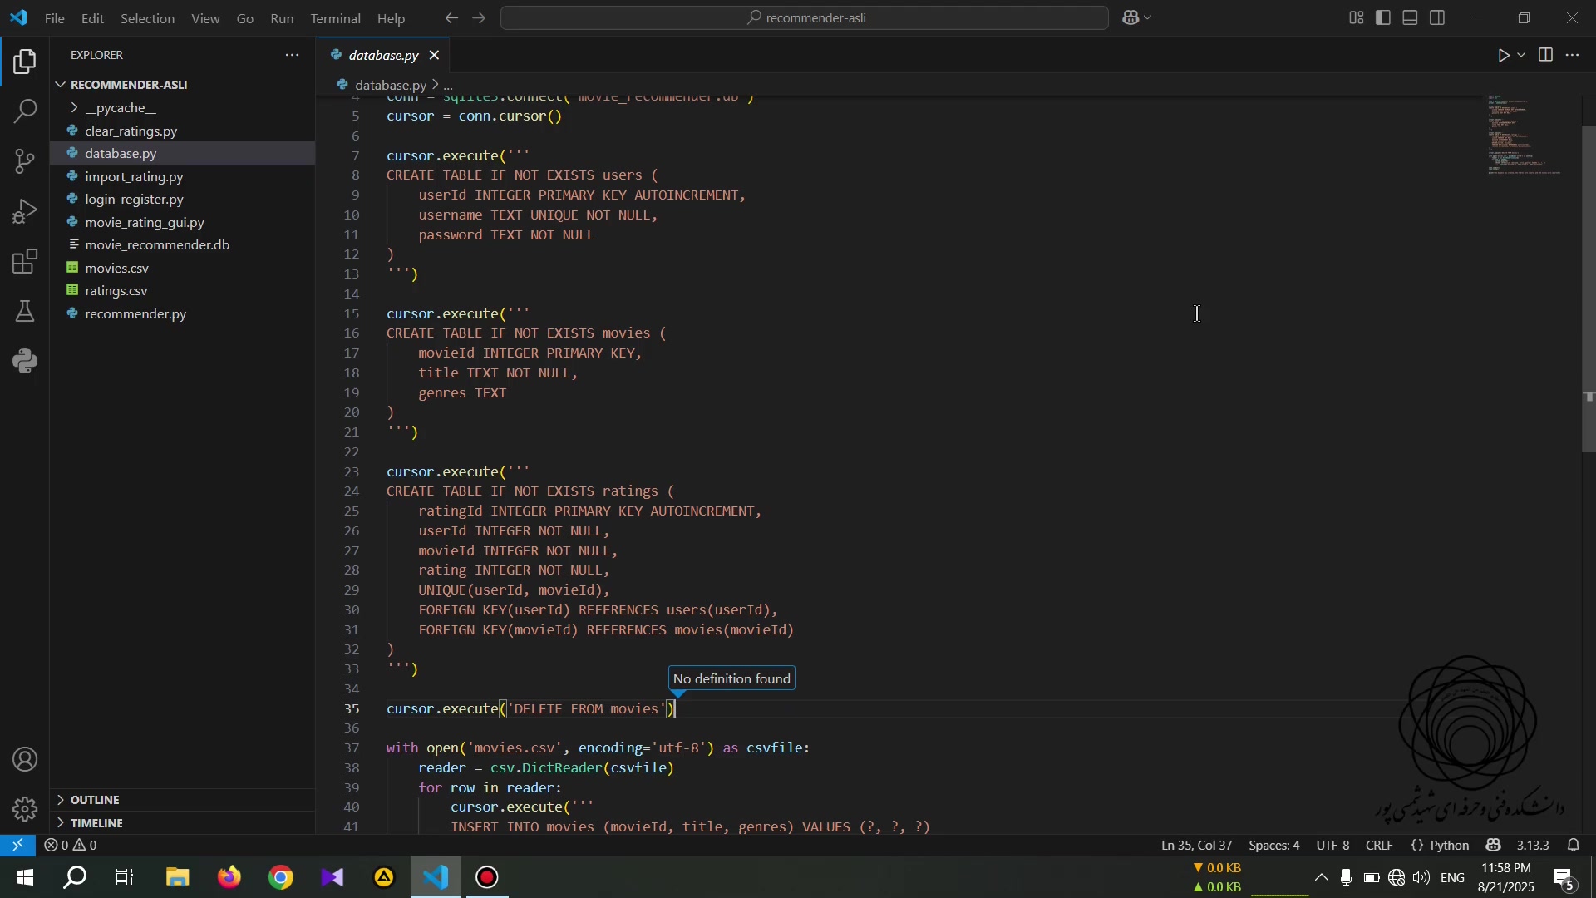This screenshot has height=898, width=1596.
Task: Open the Manage gear menu
Action: point(25,809)
